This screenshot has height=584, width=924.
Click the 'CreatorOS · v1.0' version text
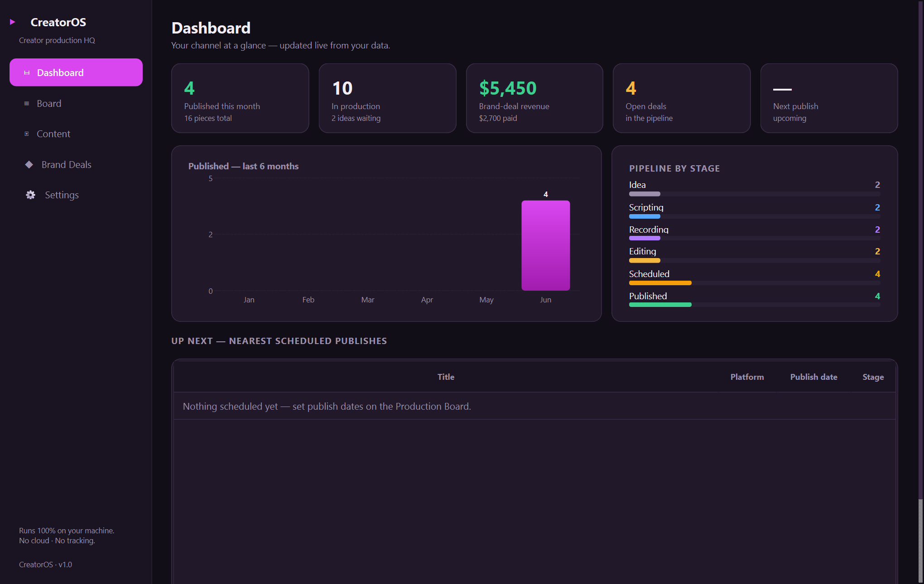[45, 565]
